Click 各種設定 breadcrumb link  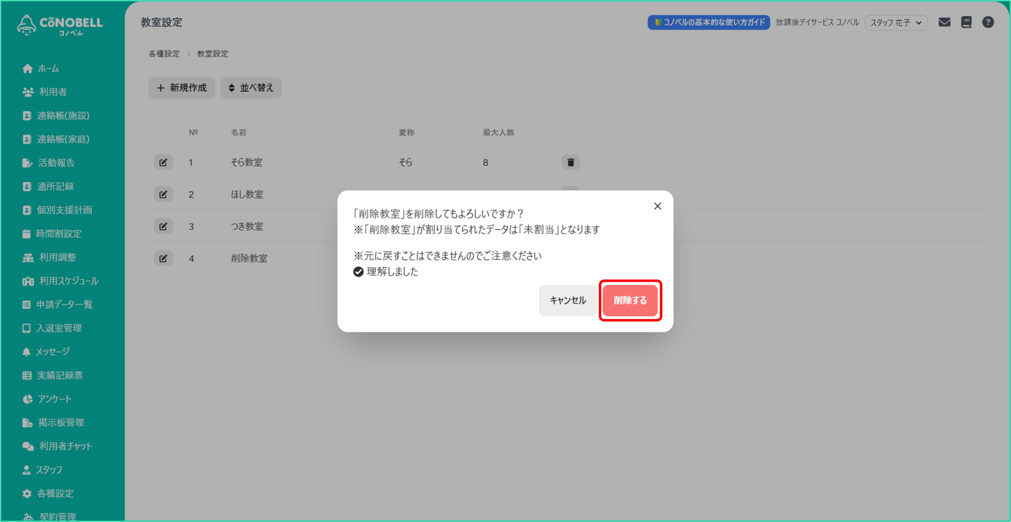pos(164,54)
